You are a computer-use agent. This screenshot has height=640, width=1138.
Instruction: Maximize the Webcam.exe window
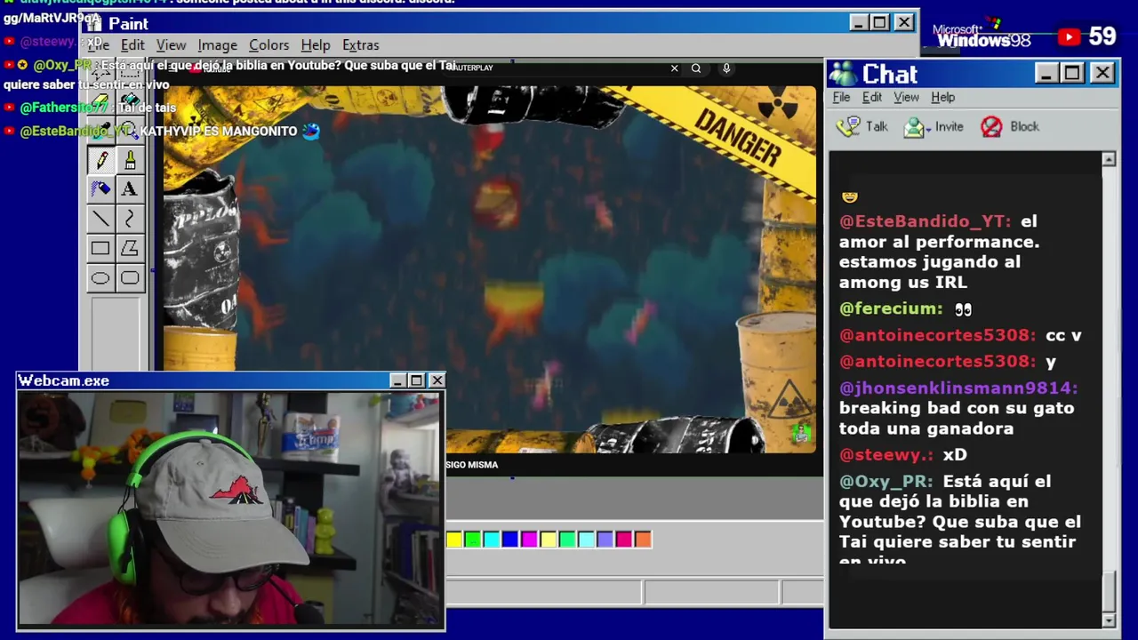click(x=417, y=380)
